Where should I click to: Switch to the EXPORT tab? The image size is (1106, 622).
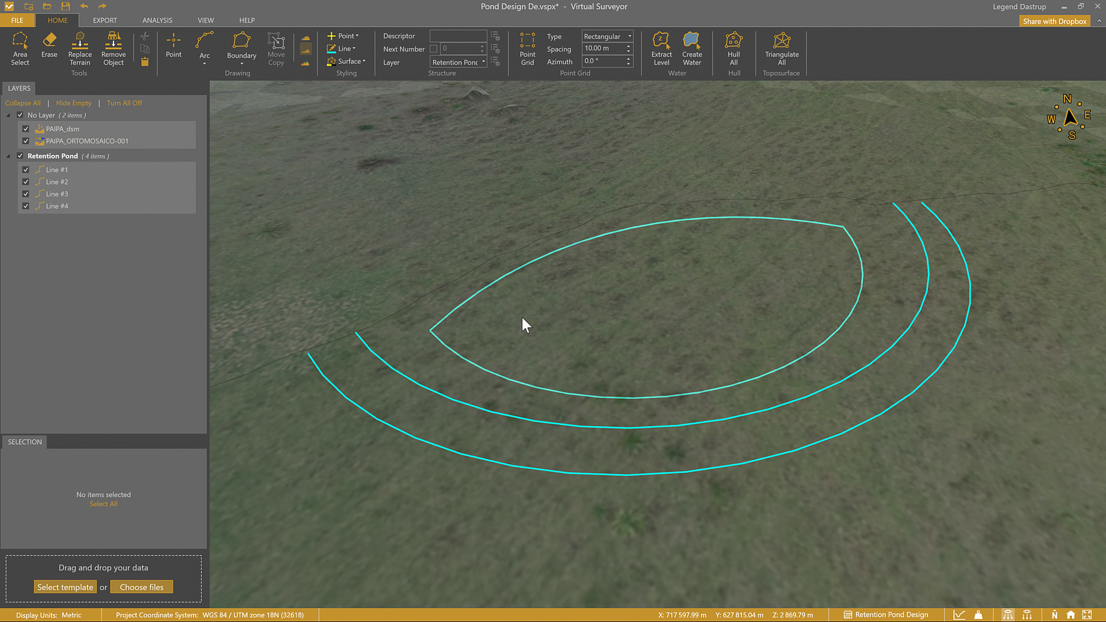coord(105,20)
